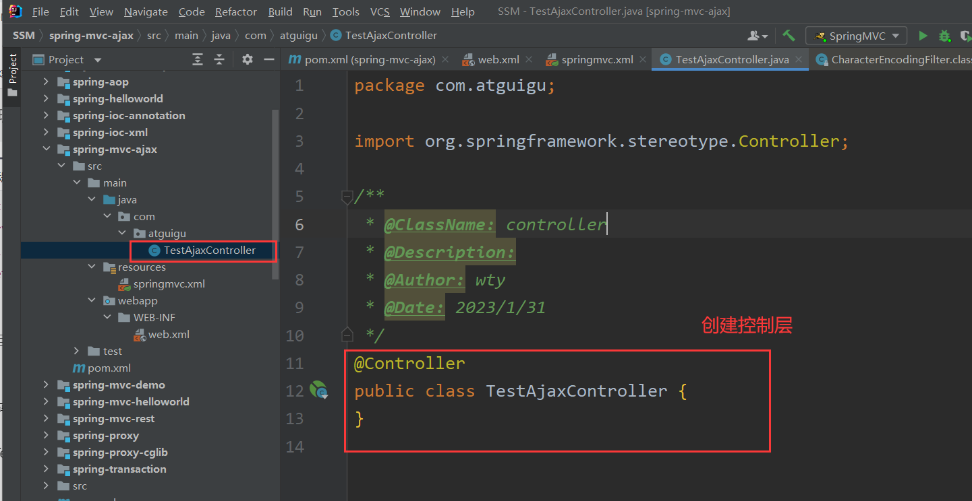
Task: Expand the test folder node
Action: pyautogui.click(x=76, y=352)
